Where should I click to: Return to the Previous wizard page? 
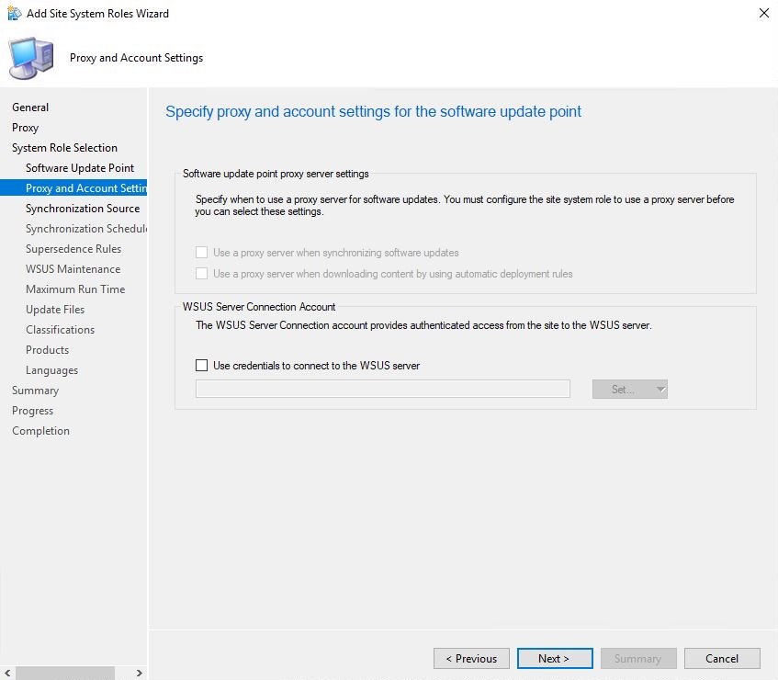pos(471,658)
